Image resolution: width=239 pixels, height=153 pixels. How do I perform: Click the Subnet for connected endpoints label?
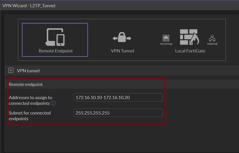pos(30,115)
